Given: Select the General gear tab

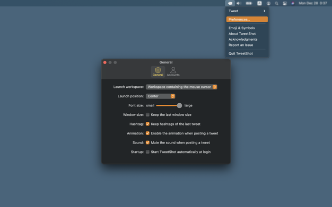Looking at the screenshot, I should coord(158,71).
